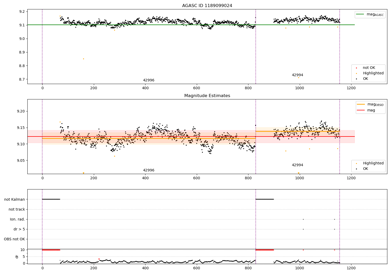Viewport: 391px width, 274px height.
Task: Click the 'not Kalman' axis label
Action: [15, 199]
